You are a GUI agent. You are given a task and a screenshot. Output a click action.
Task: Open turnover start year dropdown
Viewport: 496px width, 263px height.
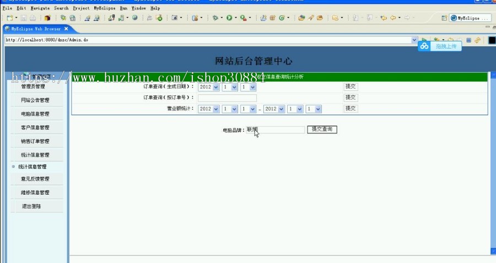pos(216,109)
